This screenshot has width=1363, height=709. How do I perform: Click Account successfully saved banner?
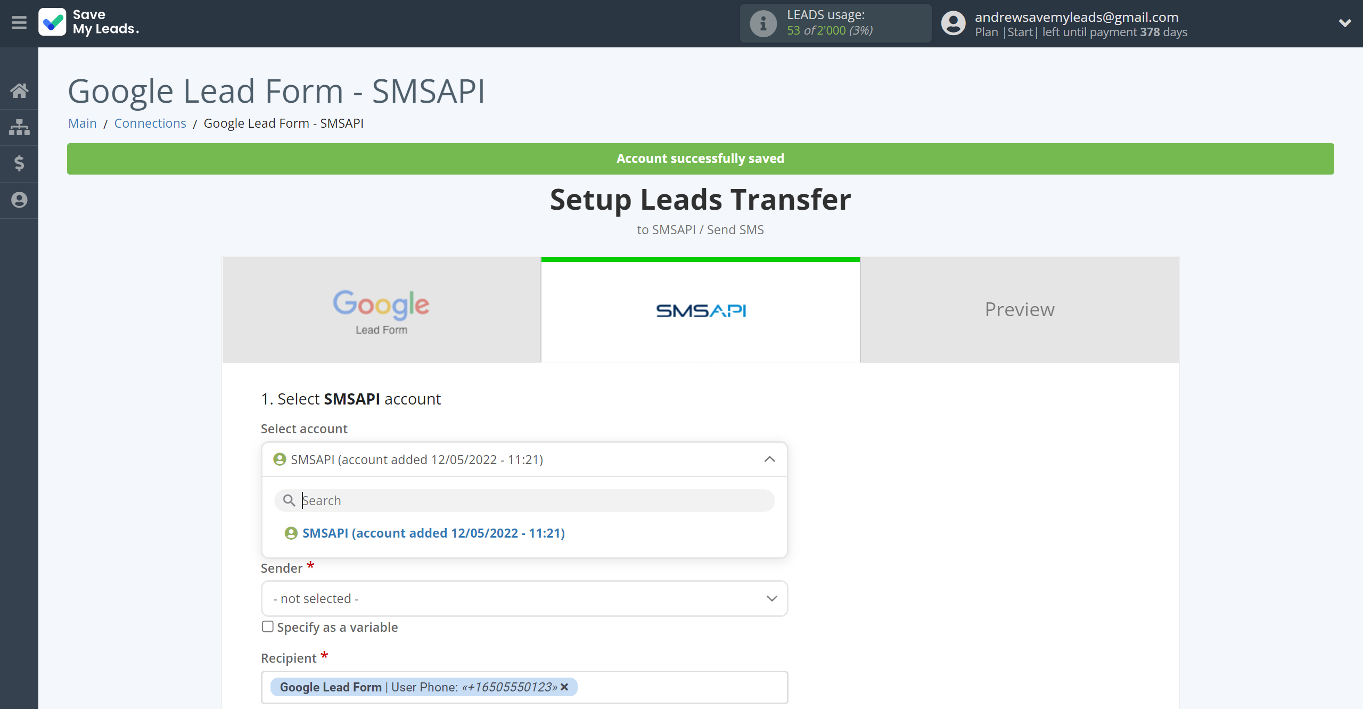tap(700, 159)
